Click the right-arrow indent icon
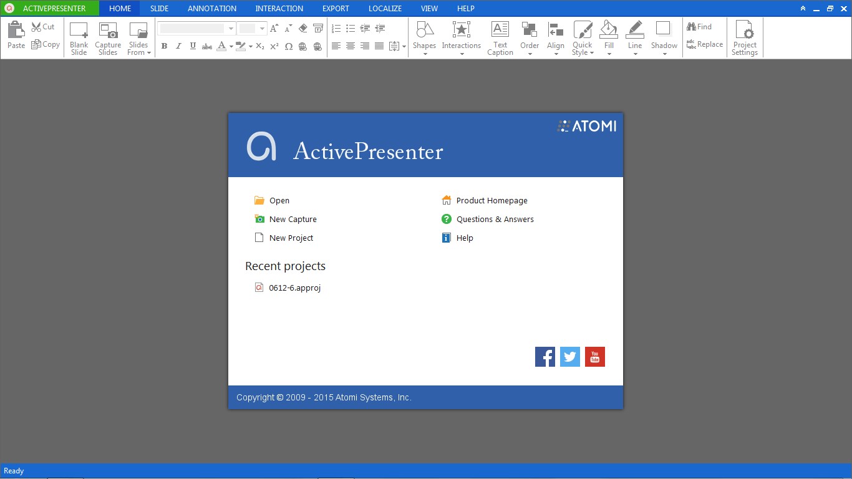852x479 pixels. 365,28
